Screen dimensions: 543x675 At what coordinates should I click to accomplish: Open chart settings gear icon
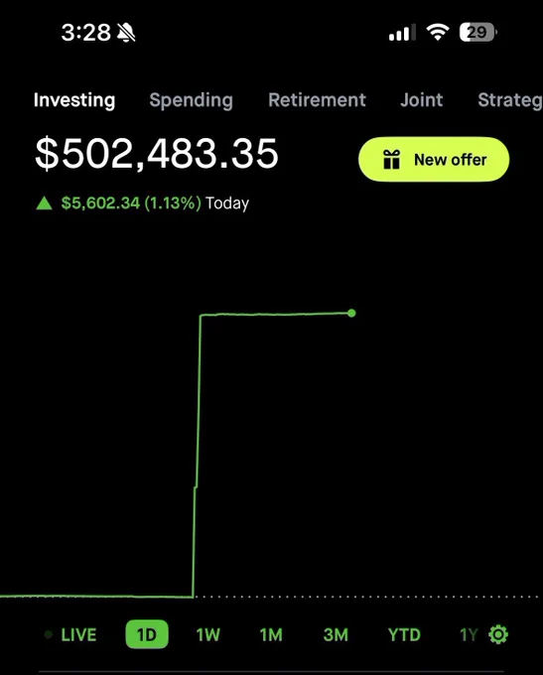click(498, 634)
